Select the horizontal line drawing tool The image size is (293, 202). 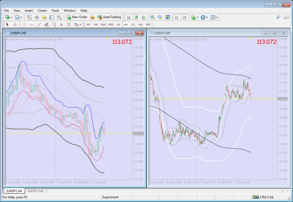(x=32, y=24)
